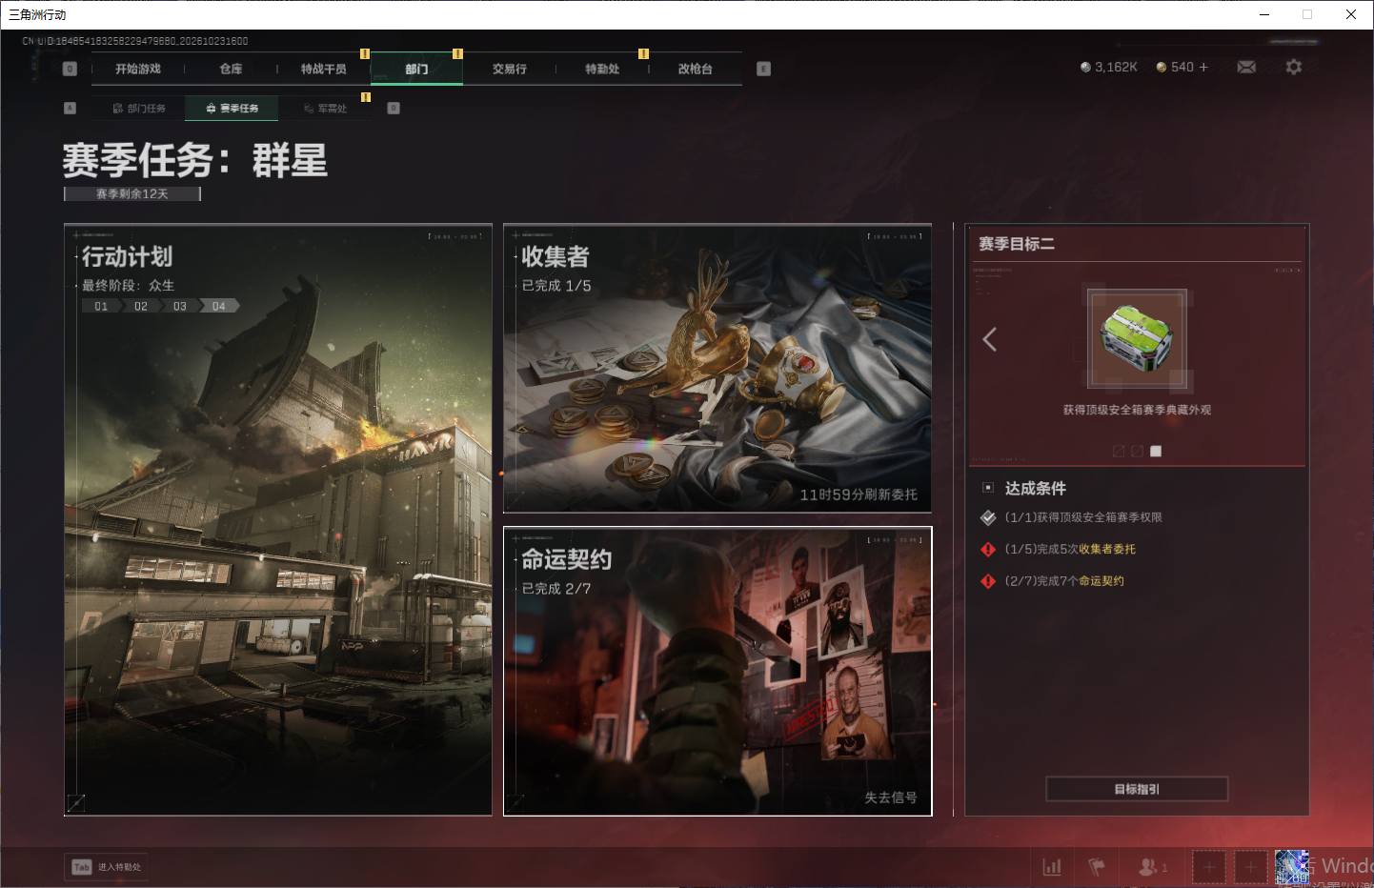Screen dimensions: 1374x888
Task: Open the 行动计划 mission card
Action: (278, 520)
